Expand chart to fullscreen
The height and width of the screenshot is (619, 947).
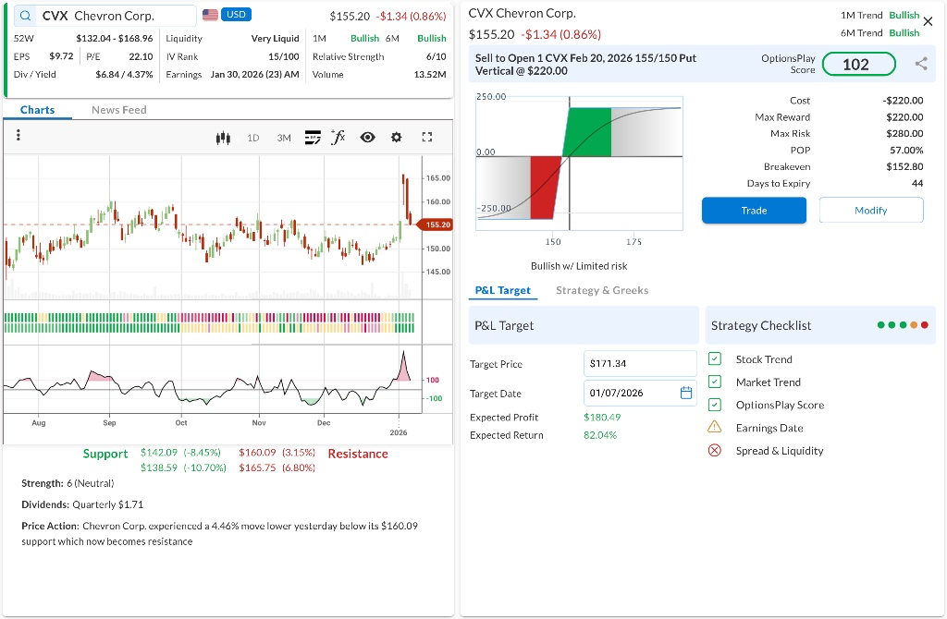pos(426,138)
